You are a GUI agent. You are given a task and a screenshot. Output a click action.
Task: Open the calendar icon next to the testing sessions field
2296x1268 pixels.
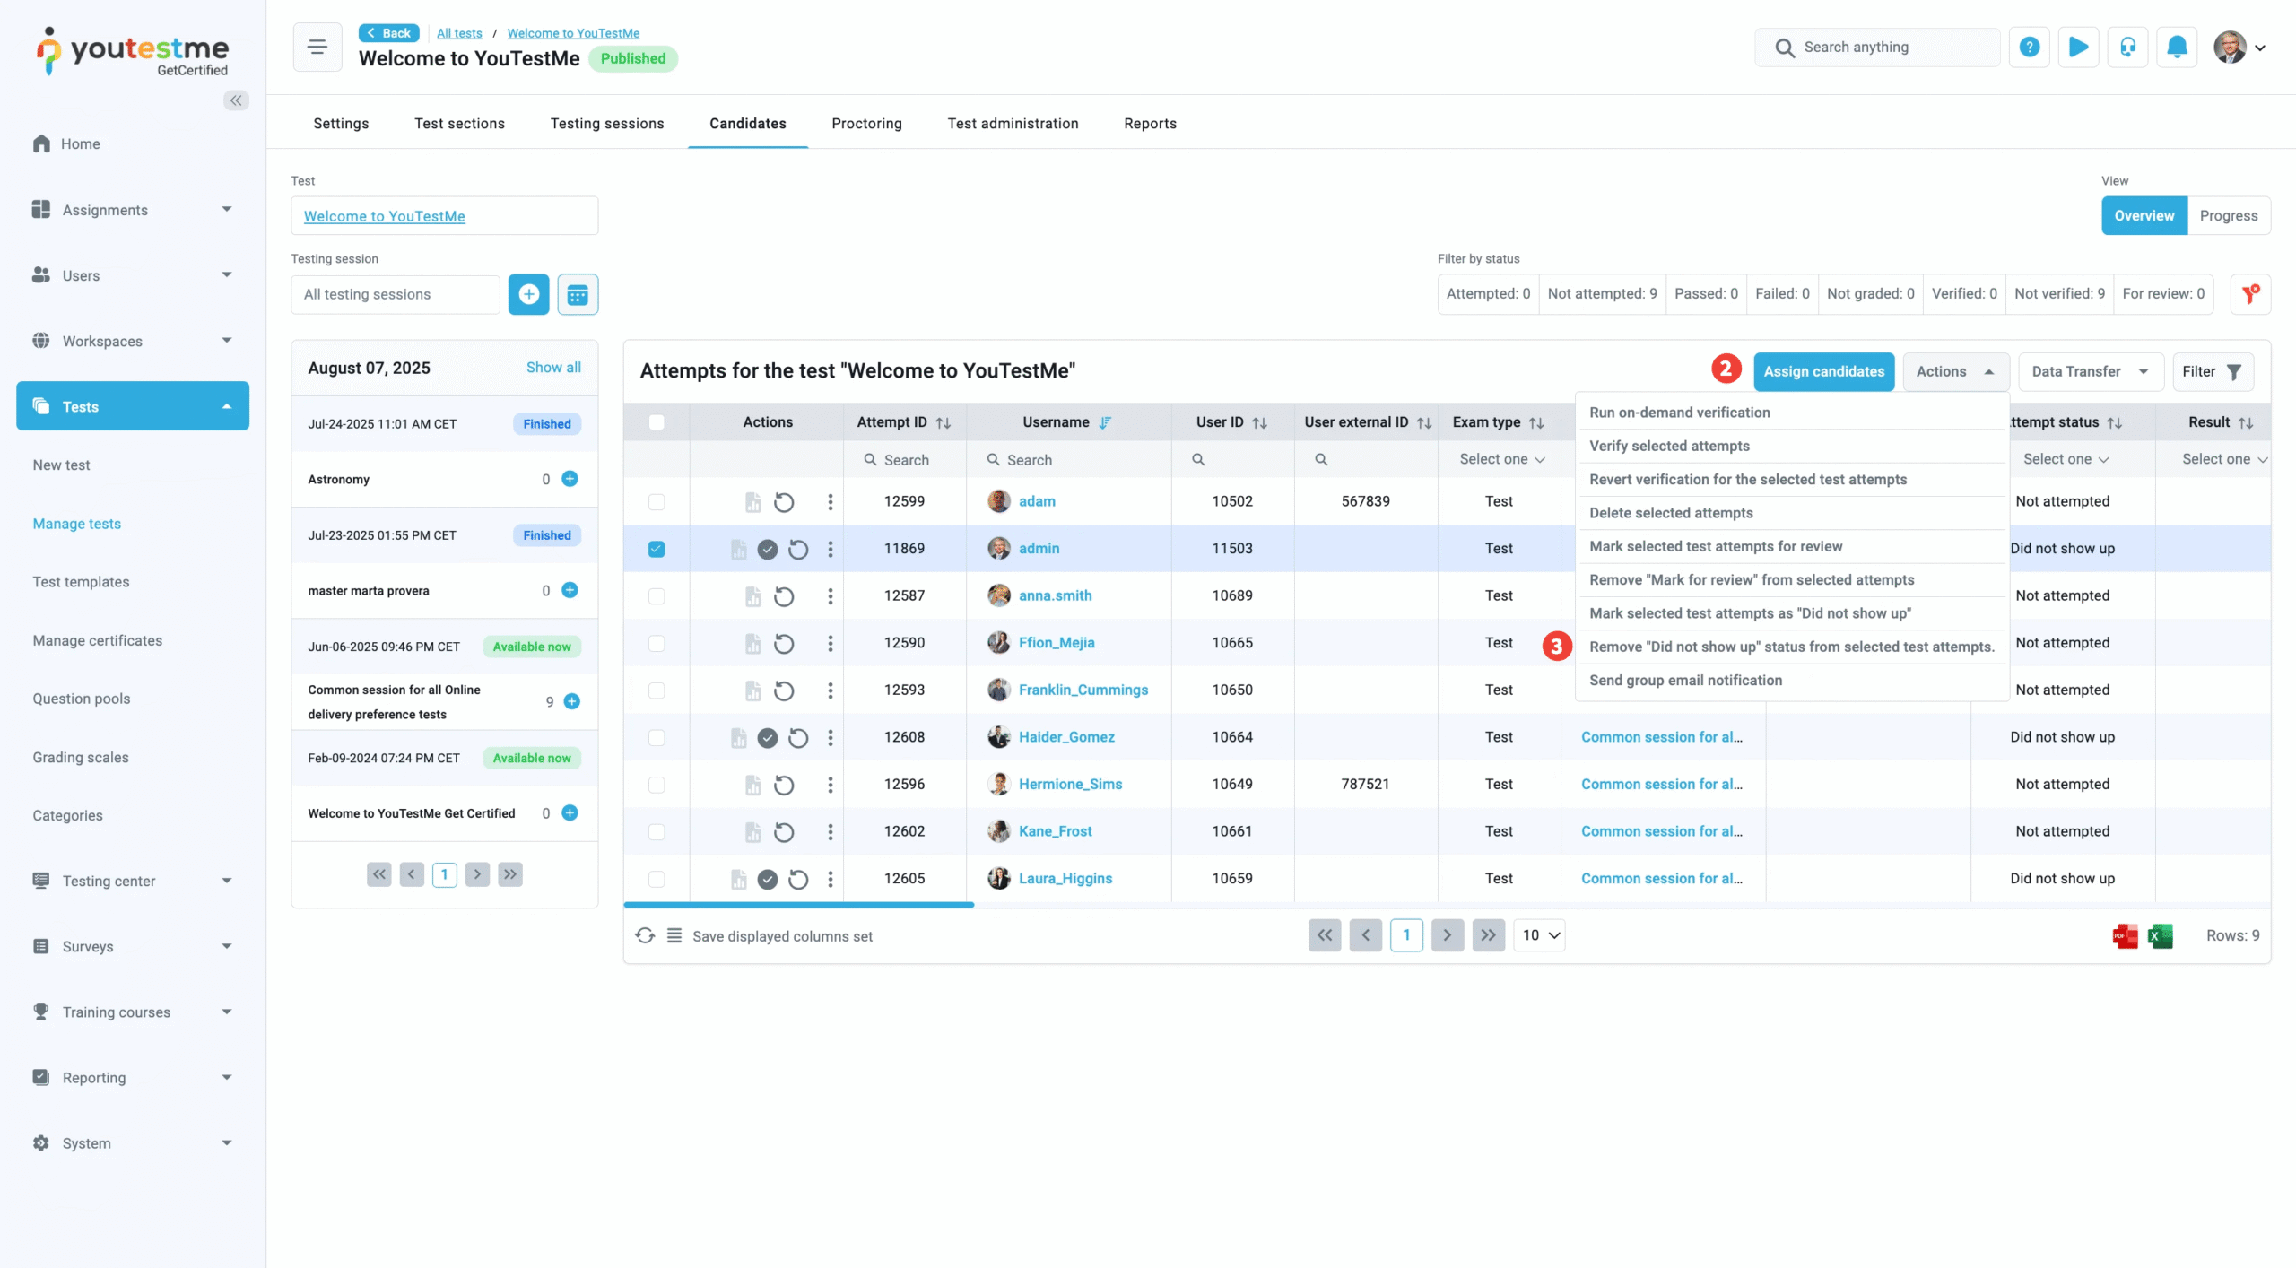pyautogui.click(x=578, y=294)
